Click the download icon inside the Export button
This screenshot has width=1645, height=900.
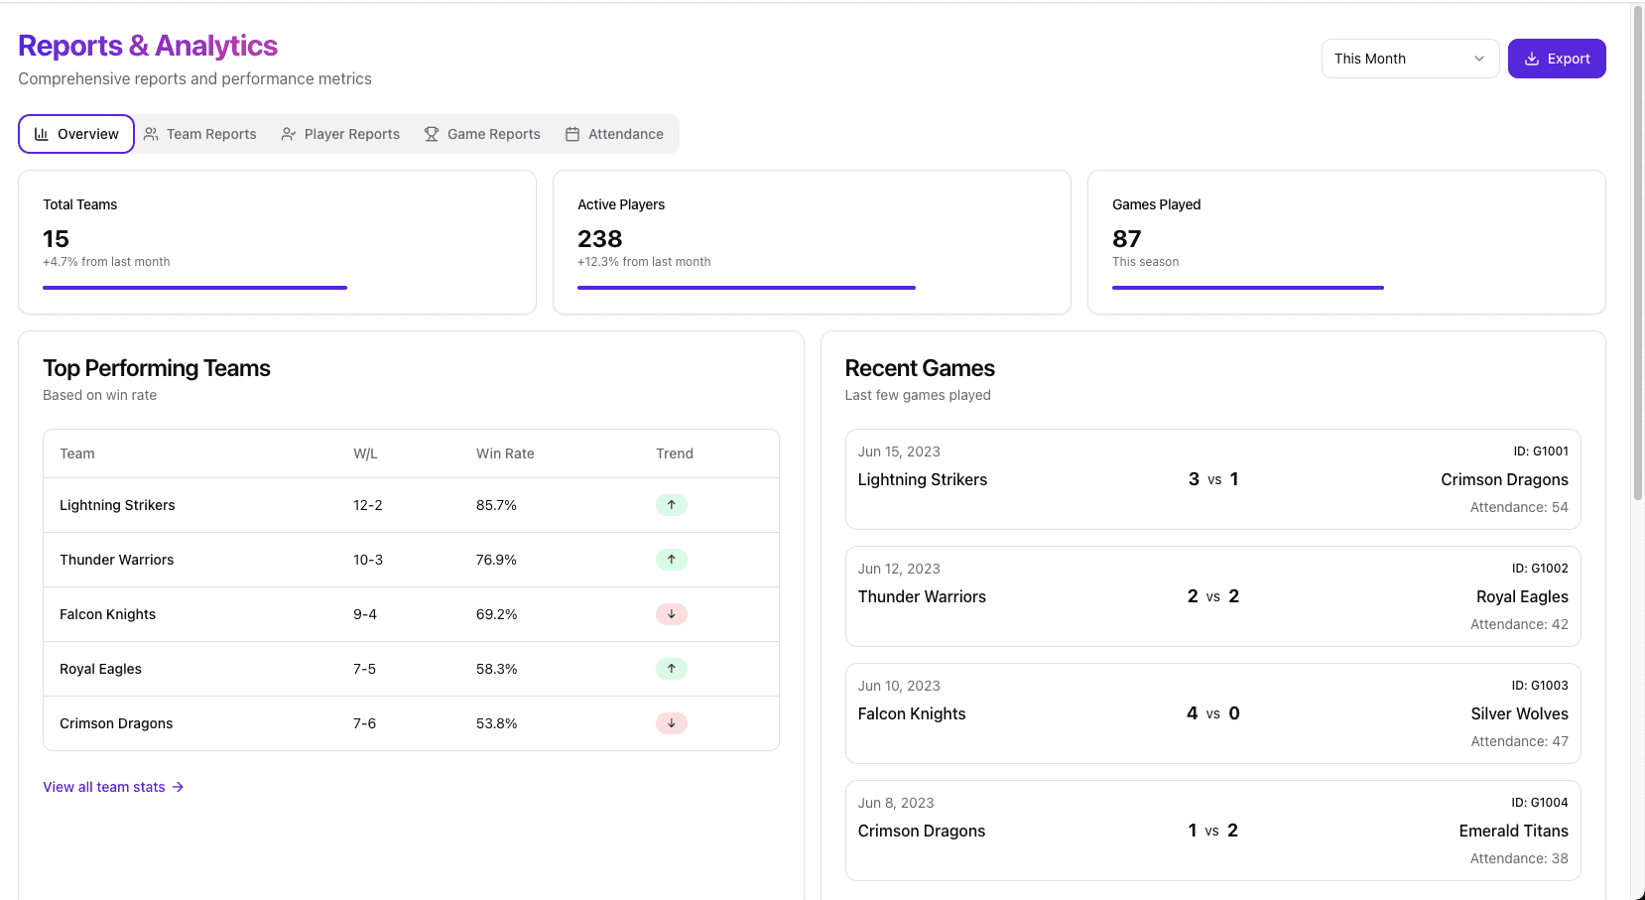point(1531,59)
